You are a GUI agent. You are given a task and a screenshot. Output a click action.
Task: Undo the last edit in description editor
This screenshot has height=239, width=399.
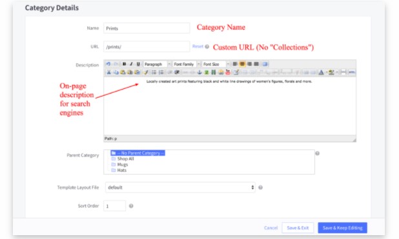108,64
